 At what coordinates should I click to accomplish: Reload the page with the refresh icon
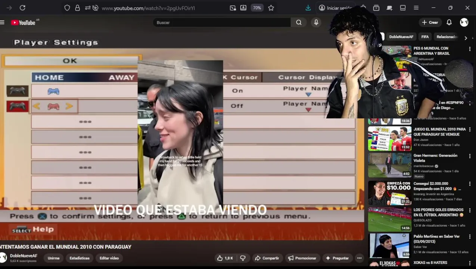click(22, 8)
